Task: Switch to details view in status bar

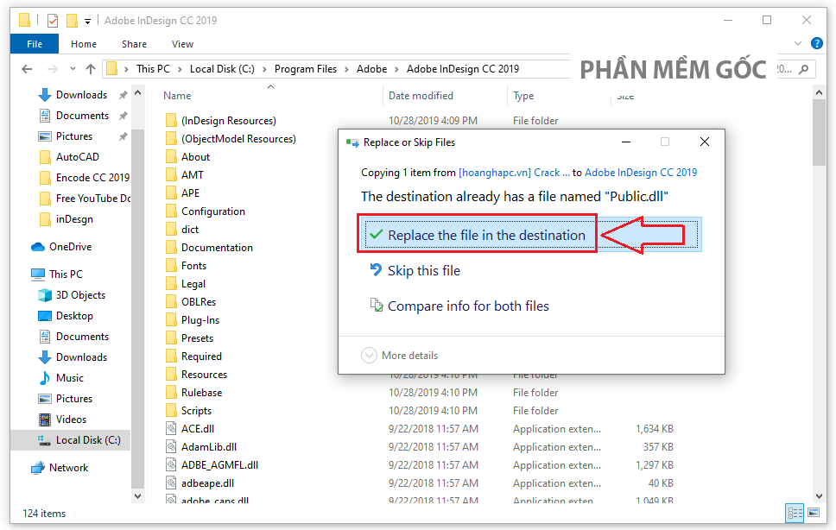Action: pos(795,514)
